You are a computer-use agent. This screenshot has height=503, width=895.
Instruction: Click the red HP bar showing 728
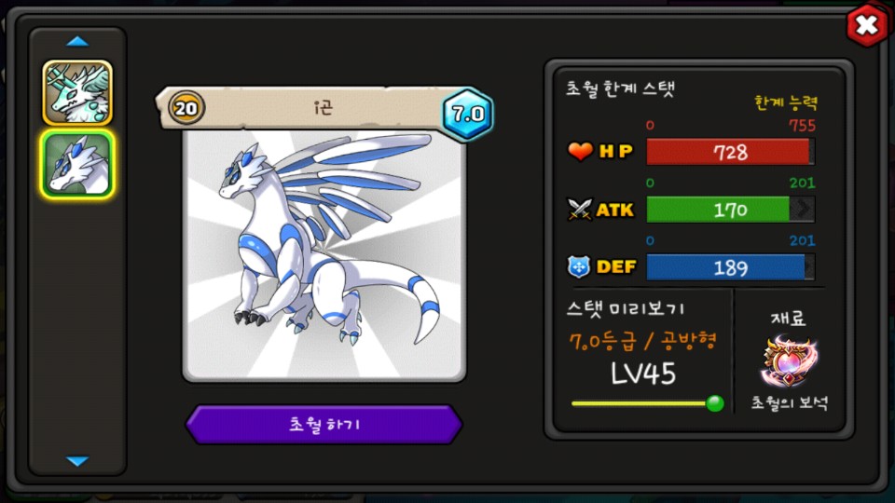tap(730, 152)
